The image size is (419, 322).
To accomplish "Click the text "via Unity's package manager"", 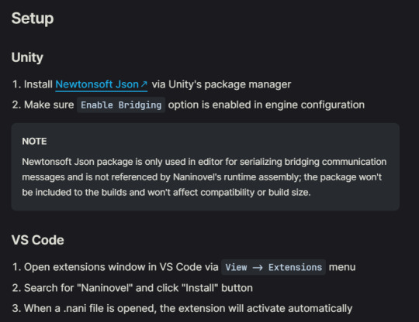I will pos(221,84).
